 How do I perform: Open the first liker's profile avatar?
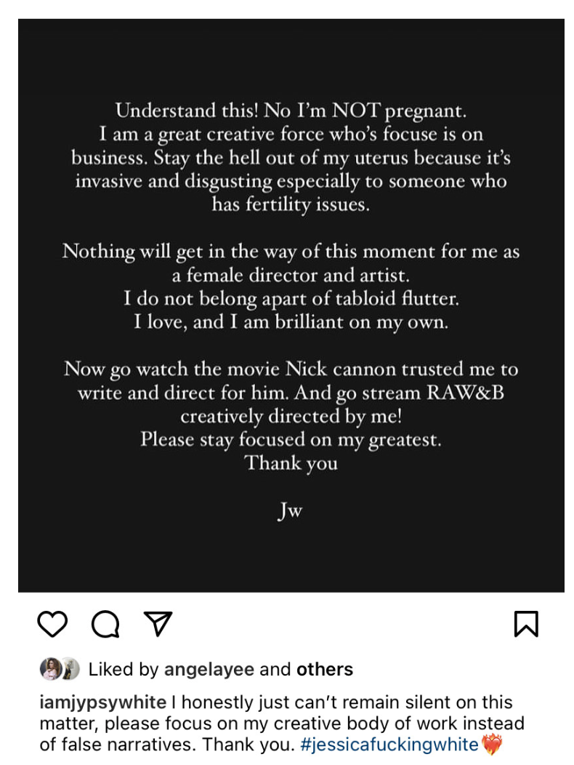(50, 669)
